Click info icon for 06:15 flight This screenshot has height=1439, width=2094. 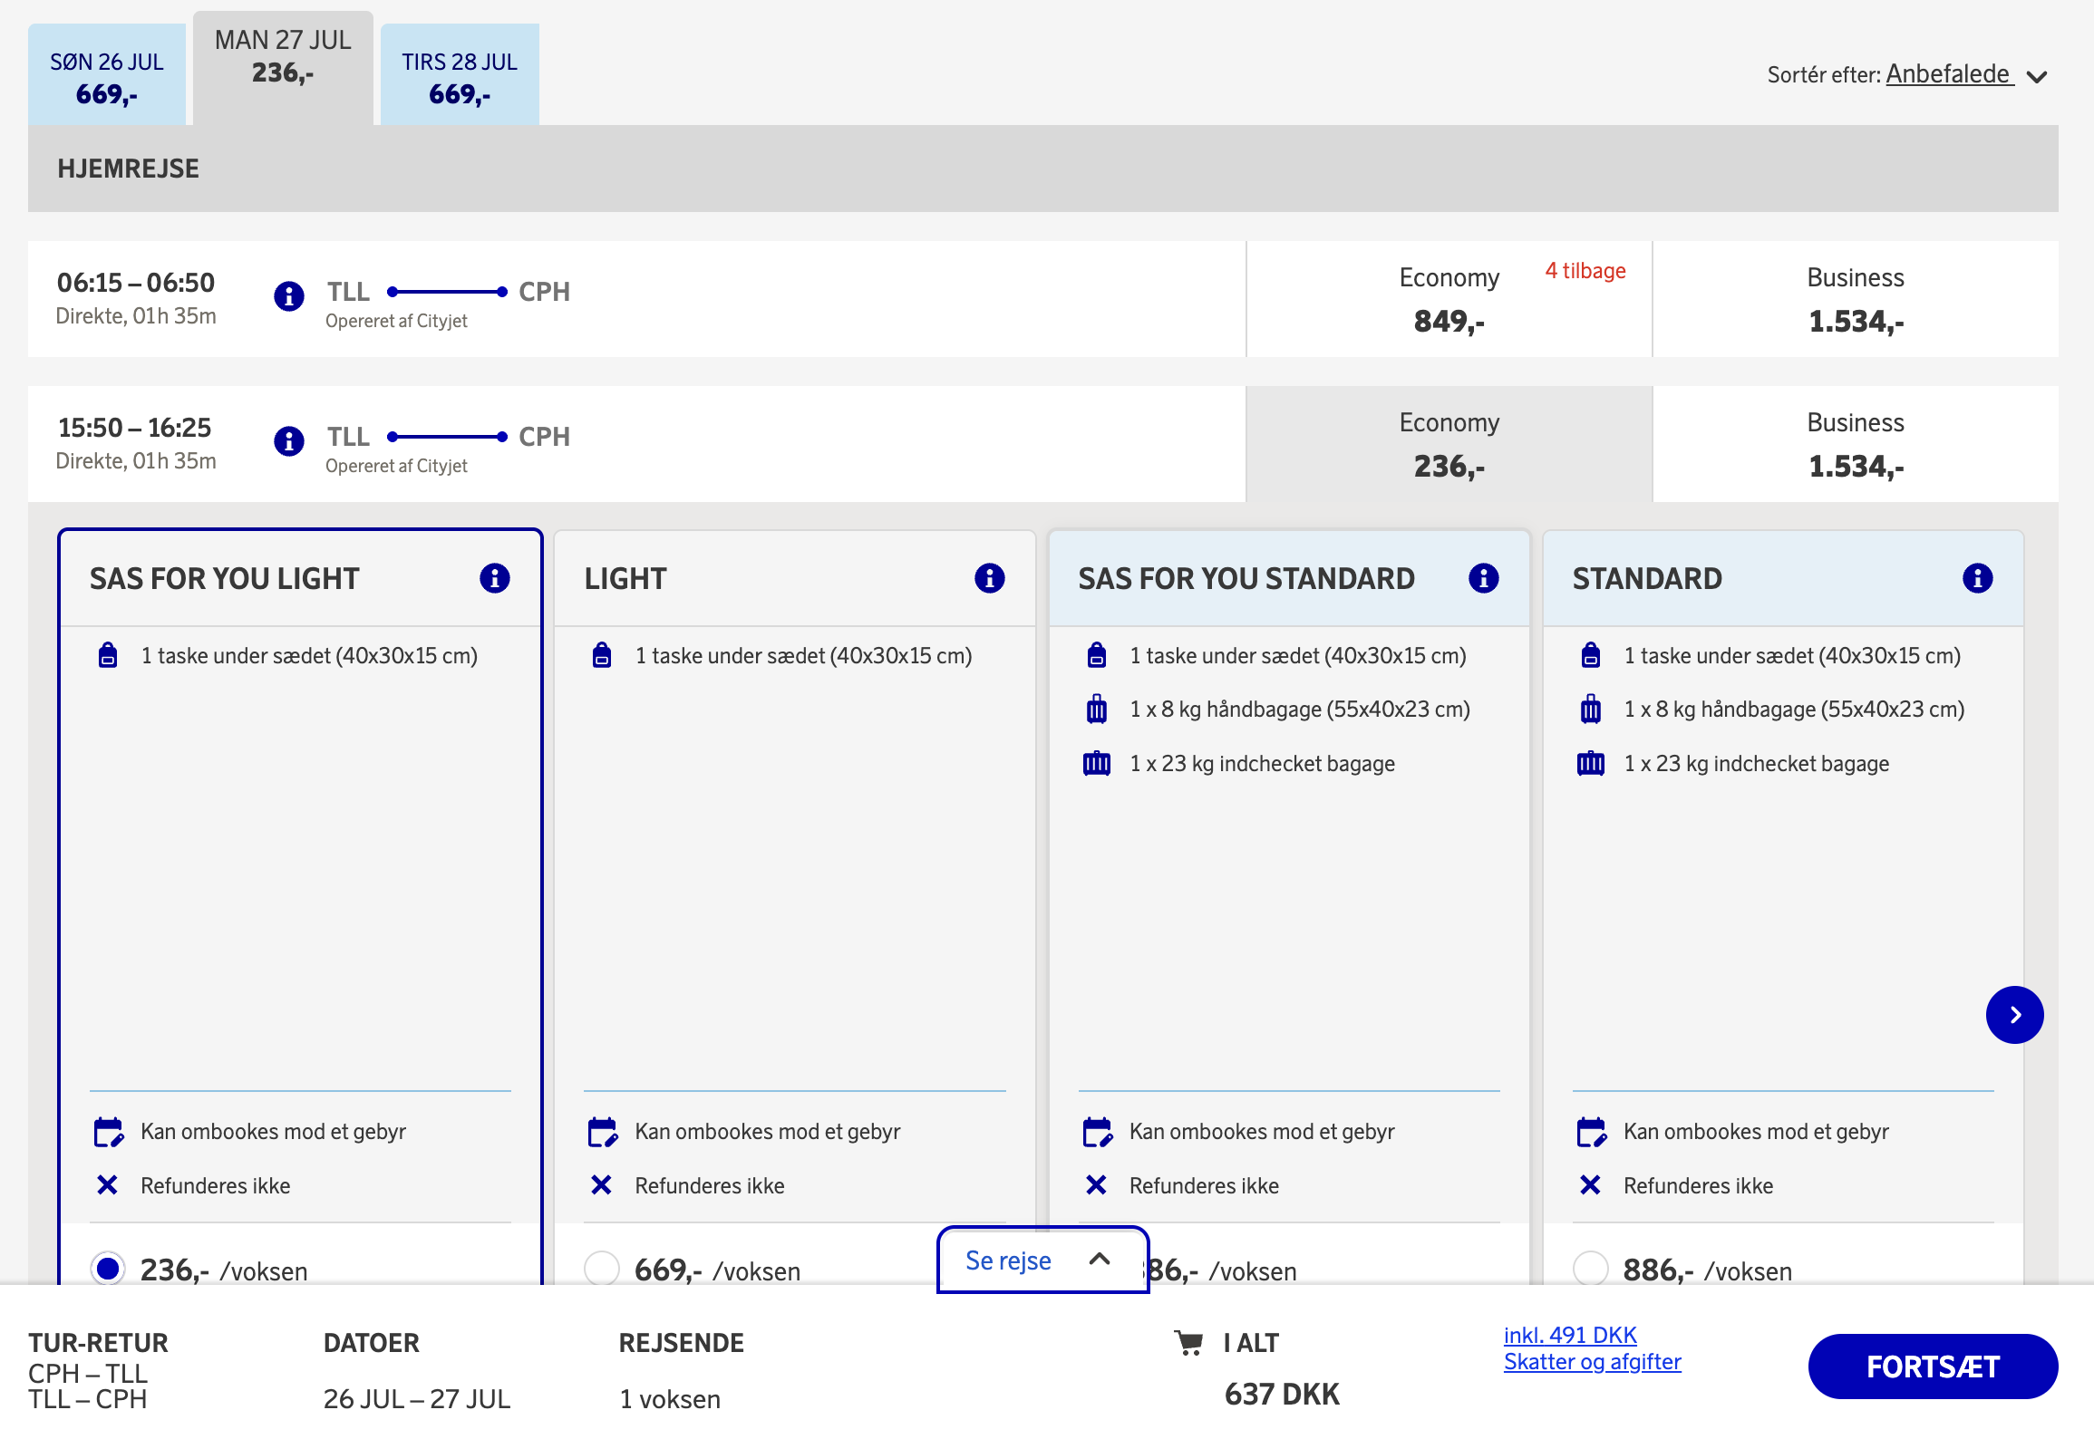289,296
